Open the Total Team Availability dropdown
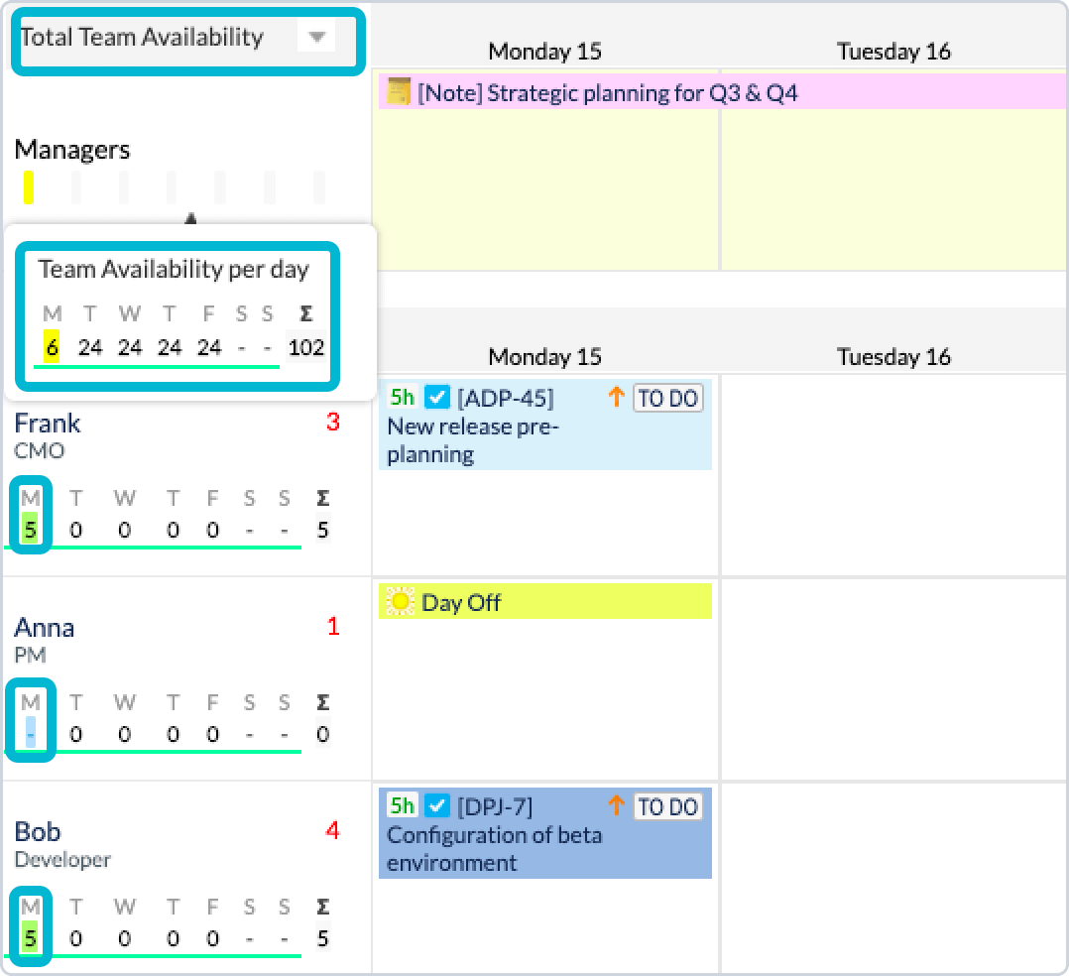Image resolution: width=1069 pixels, height=976 pixels. (316, 38)
